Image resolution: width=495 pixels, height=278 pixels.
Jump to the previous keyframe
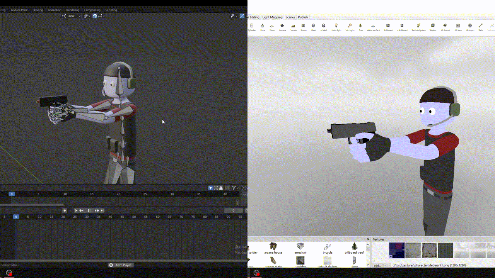tap(81, 210)
